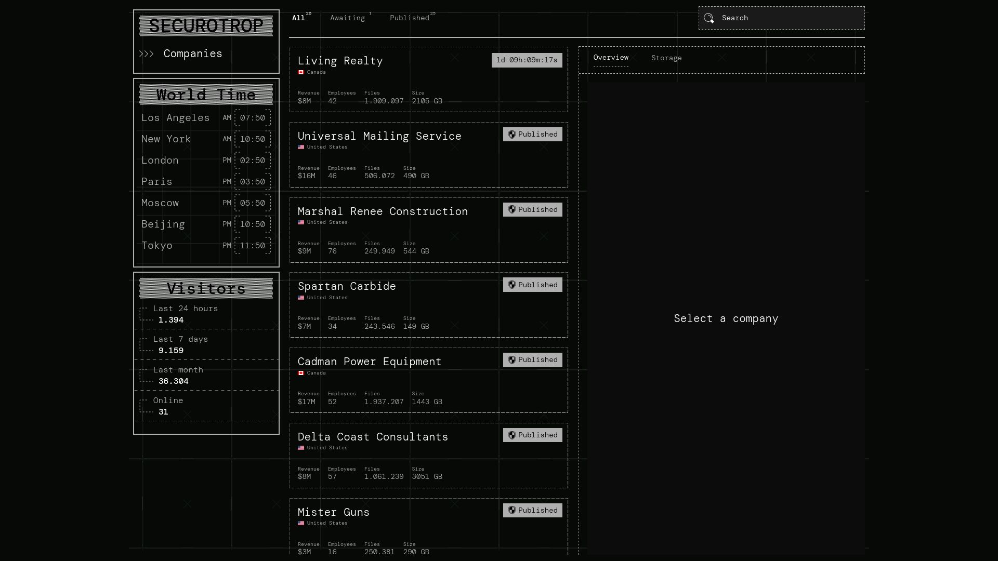Click the shield icon on Mister Guns badge
Screen dimensions: 998x561
[x=513, y=510]
